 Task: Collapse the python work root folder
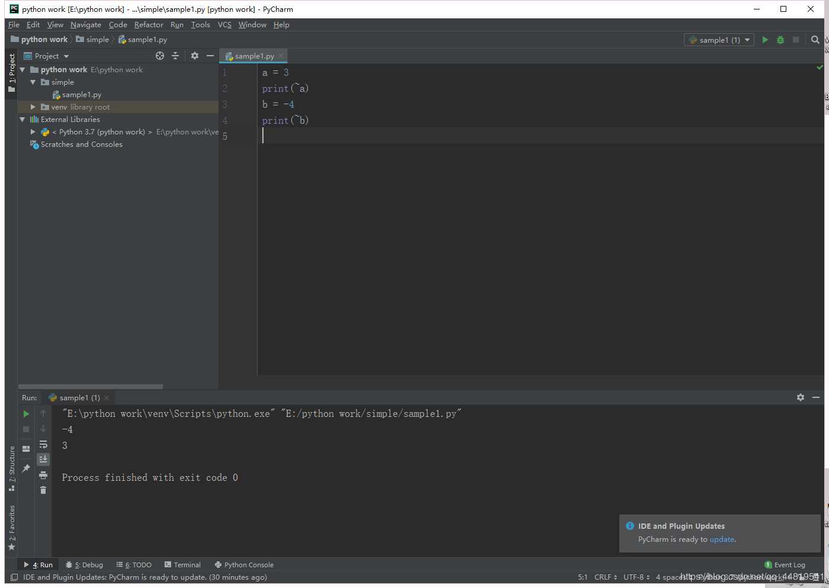click(x=23, y=70)
